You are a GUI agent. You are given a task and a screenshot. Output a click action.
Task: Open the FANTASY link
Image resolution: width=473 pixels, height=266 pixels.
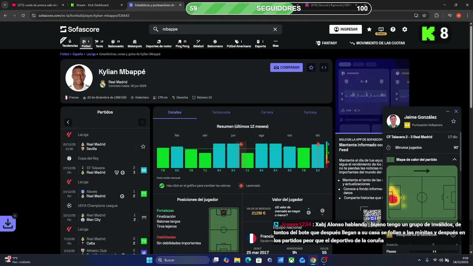coord(326,43)
